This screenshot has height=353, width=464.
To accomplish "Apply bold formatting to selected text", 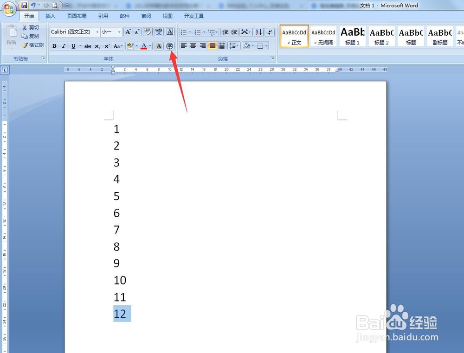I will click(x=54, y=45).
